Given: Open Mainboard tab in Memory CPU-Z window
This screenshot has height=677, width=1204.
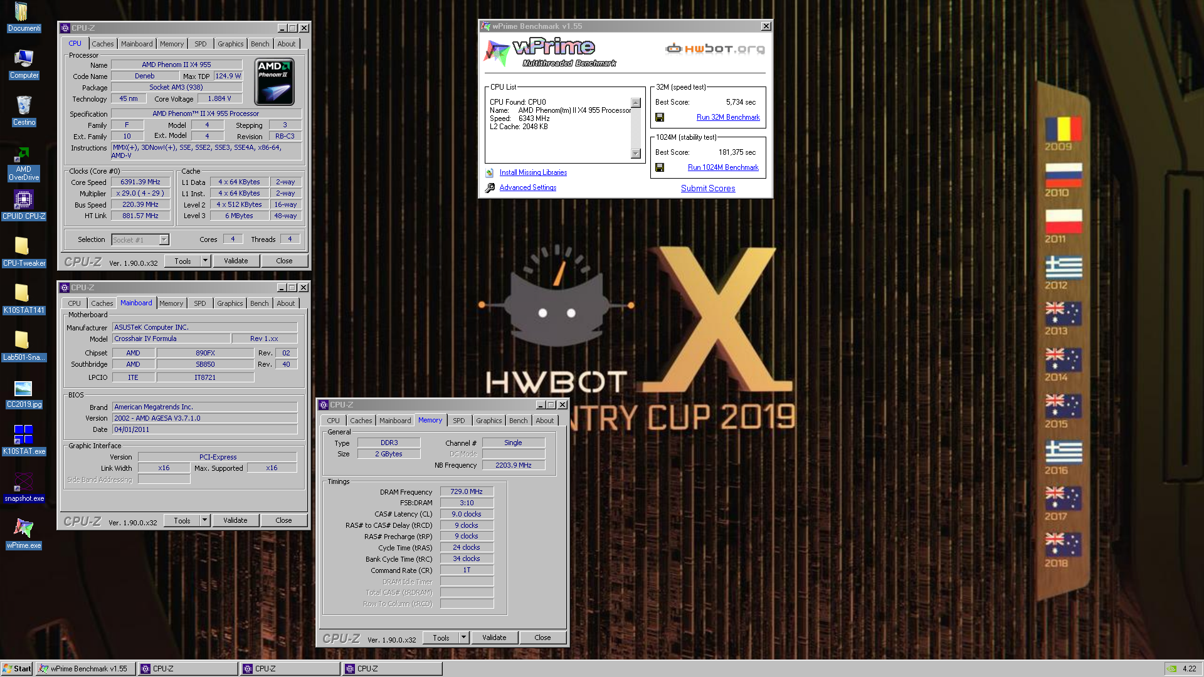Looking at the screenshot, I should tap(395, 421).
